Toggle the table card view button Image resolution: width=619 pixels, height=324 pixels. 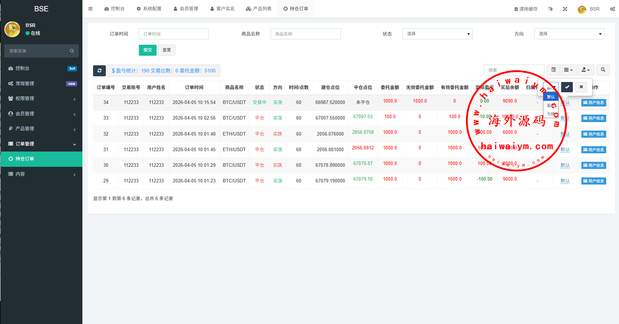553,70
